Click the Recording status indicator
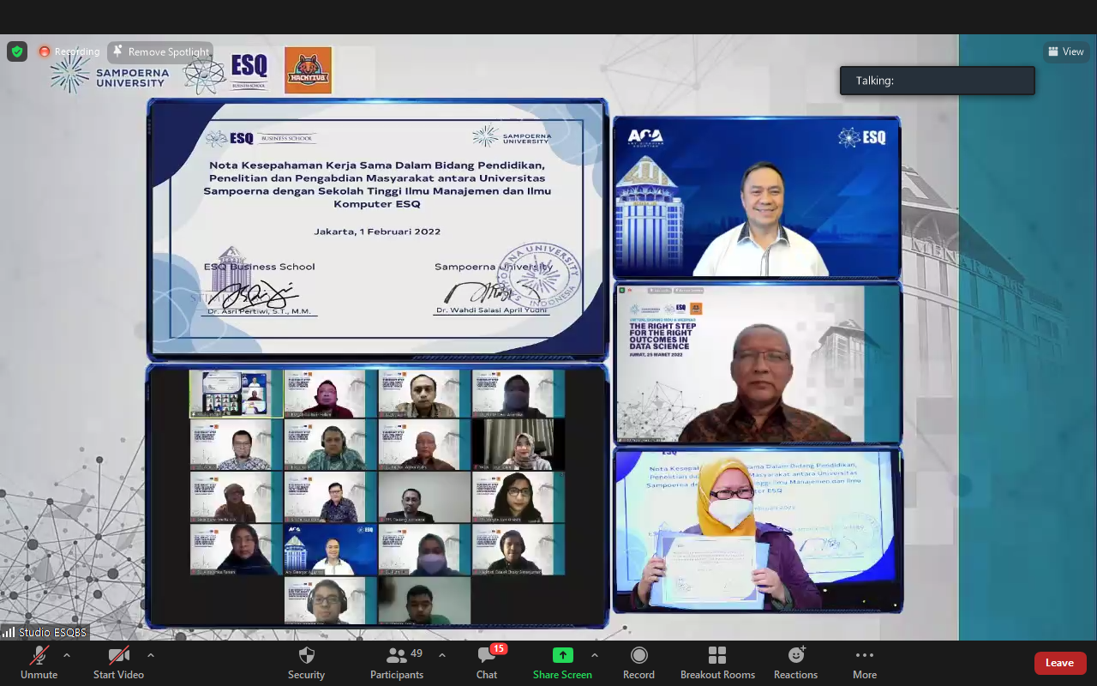 click(69, 51)
